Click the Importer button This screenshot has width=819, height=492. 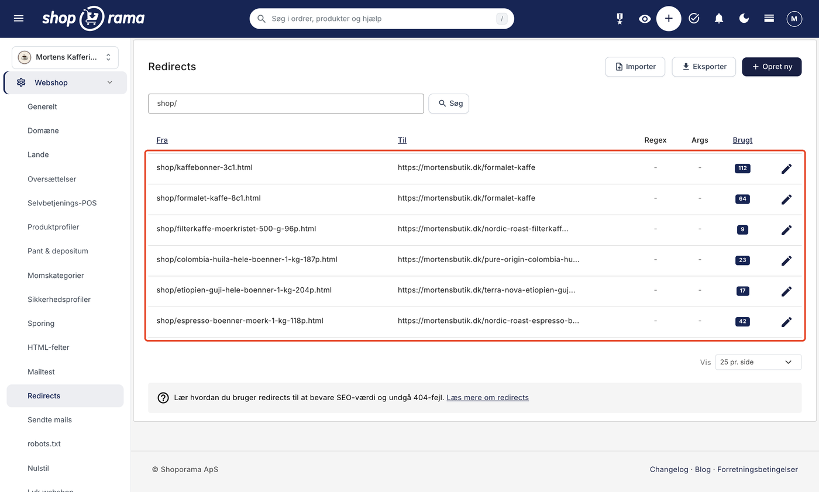pyautogui.click(x=635, y=67)
